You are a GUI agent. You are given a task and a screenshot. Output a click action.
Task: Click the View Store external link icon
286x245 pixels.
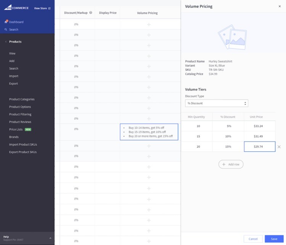(x=49, y=8)
